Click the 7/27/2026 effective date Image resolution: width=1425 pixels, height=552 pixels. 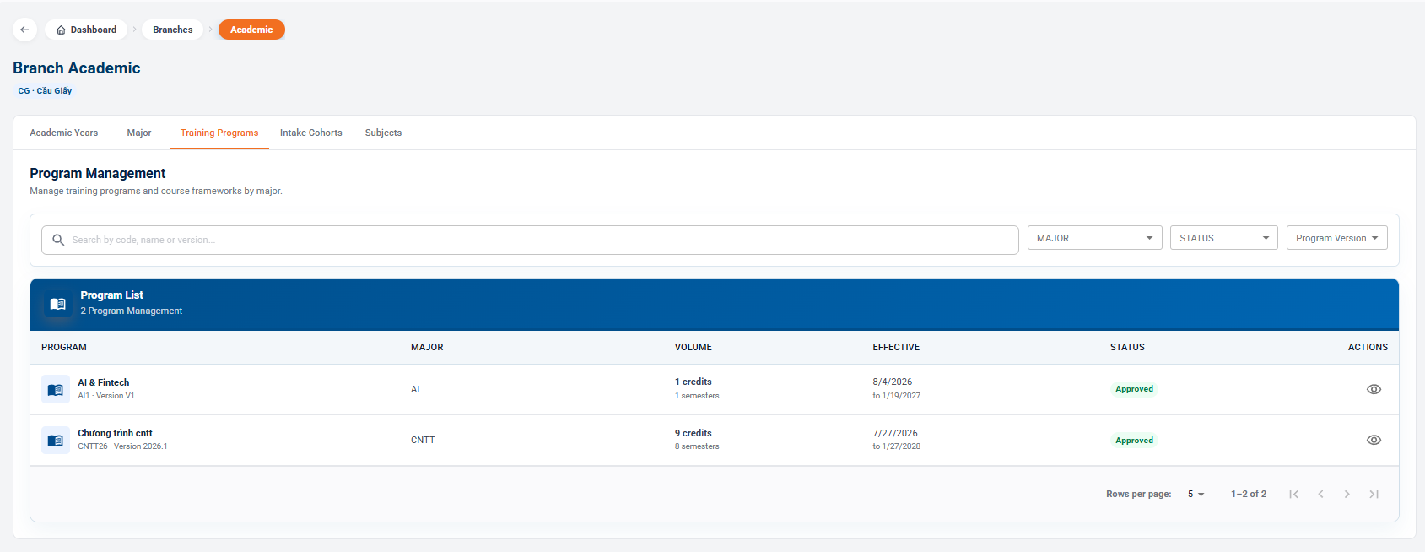point(895,433)
